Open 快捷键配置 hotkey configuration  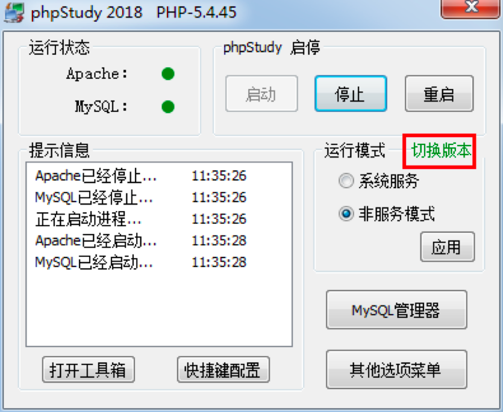point(223,370)
